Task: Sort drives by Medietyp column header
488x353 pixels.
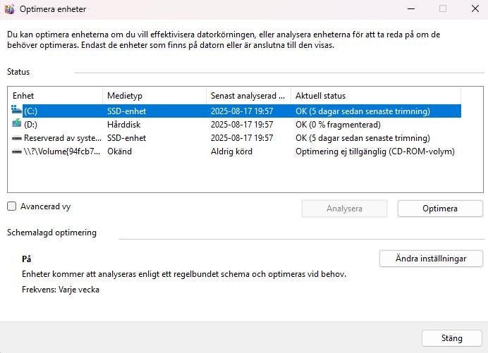Action: 154,96
